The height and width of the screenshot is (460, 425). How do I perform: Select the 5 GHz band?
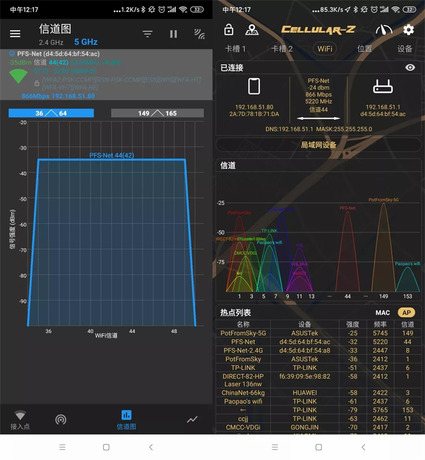[x=86, y=42]
